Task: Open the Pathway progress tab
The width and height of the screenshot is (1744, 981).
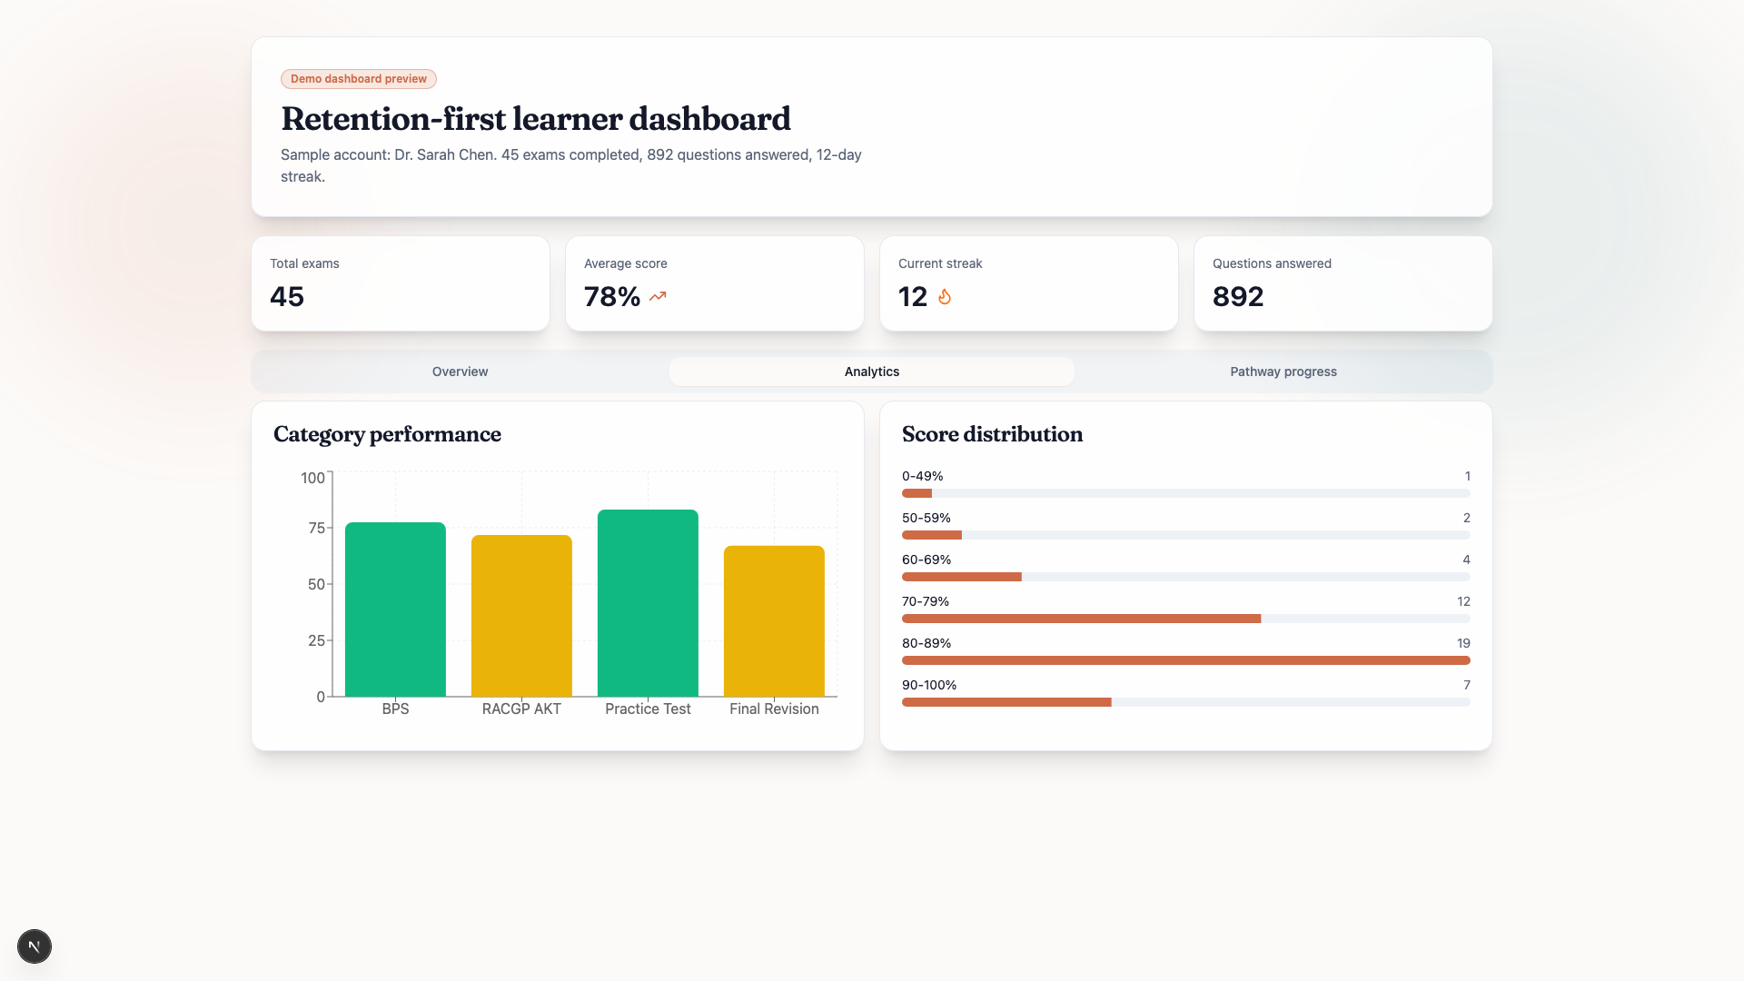Action: (x=1283, y=372)
